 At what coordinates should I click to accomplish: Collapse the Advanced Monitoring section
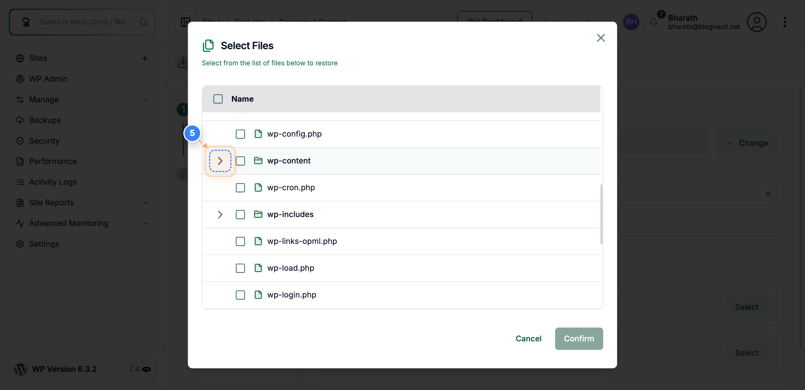(146, 223)
